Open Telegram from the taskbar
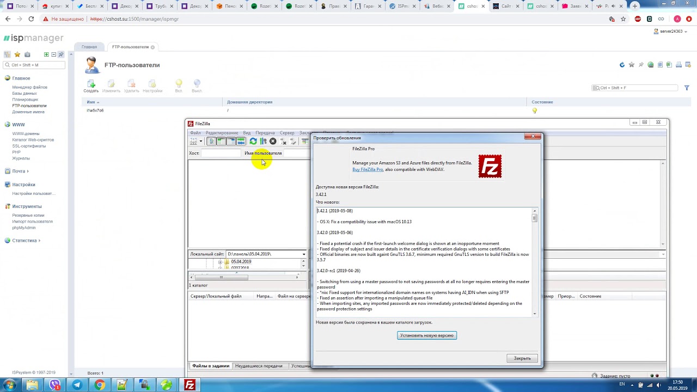697x392 pixels. point(77,385)
